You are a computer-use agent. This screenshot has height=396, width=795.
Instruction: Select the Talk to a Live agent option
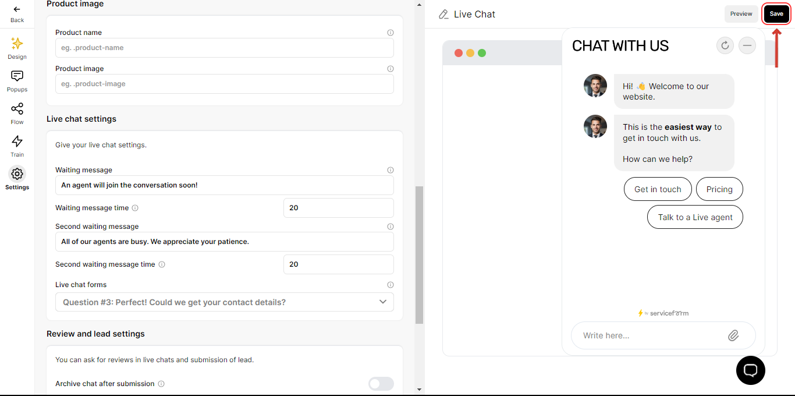[695, 217]
